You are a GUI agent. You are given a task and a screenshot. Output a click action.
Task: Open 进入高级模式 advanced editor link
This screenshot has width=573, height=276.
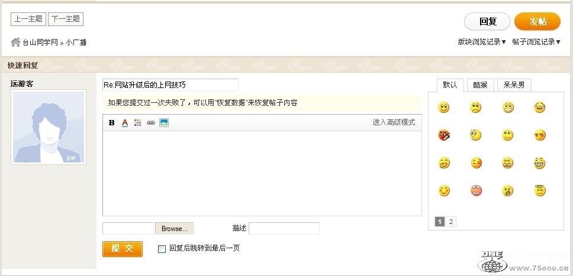point(394,122)
